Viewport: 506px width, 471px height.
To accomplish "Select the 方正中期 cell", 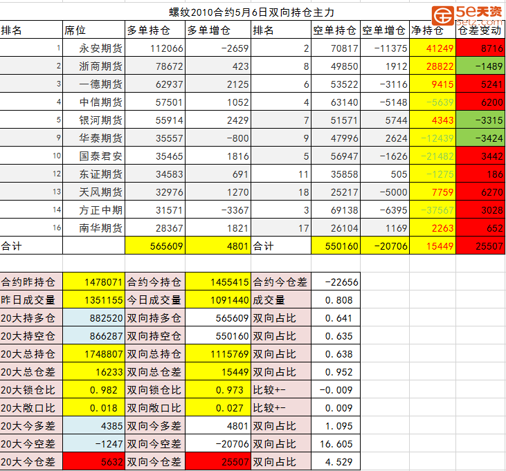I will [93, 210].
